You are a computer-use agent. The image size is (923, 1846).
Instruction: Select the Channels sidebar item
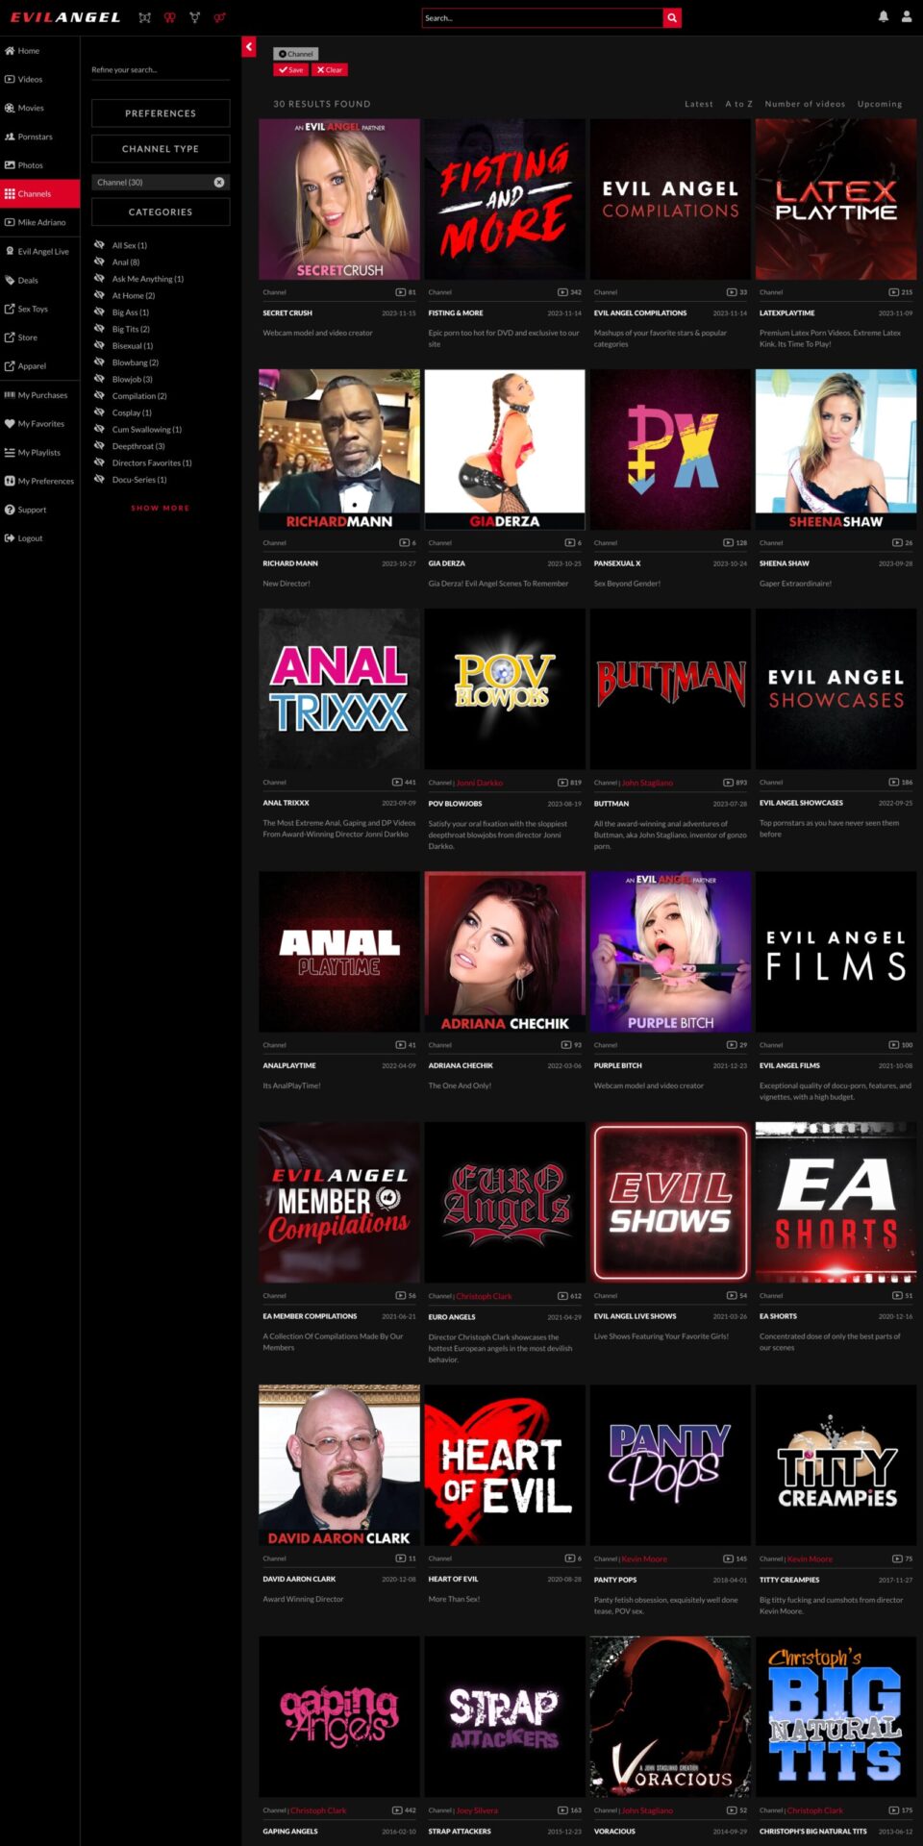tap(39, 193)
